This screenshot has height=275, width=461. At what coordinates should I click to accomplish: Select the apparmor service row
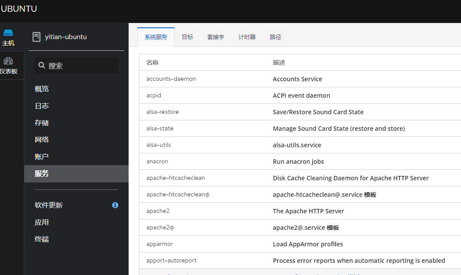point(160,244)
